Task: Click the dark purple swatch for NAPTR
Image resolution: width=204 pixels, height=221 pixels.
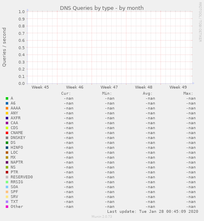Action: pyautogui.click(x=7, y=162)
